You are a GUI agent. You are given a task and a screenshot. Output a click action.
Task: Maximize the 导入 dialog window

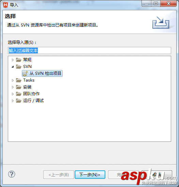tap(156, 4)
